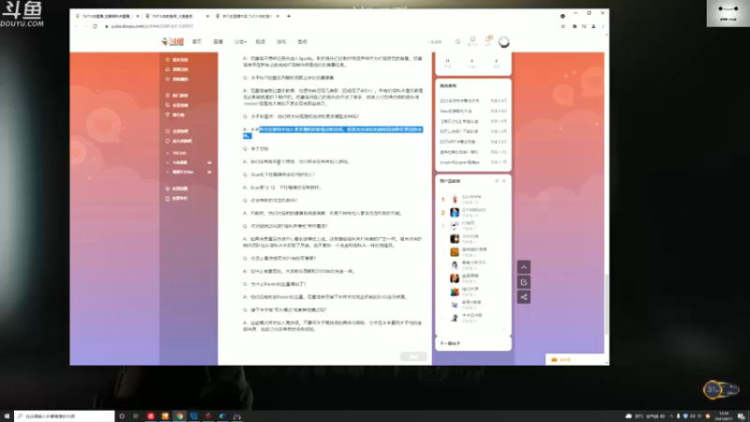Click the question mentioning 战地2042
Image resolution: width=750 pixels, height=422 pixels.
coord(285,226)
